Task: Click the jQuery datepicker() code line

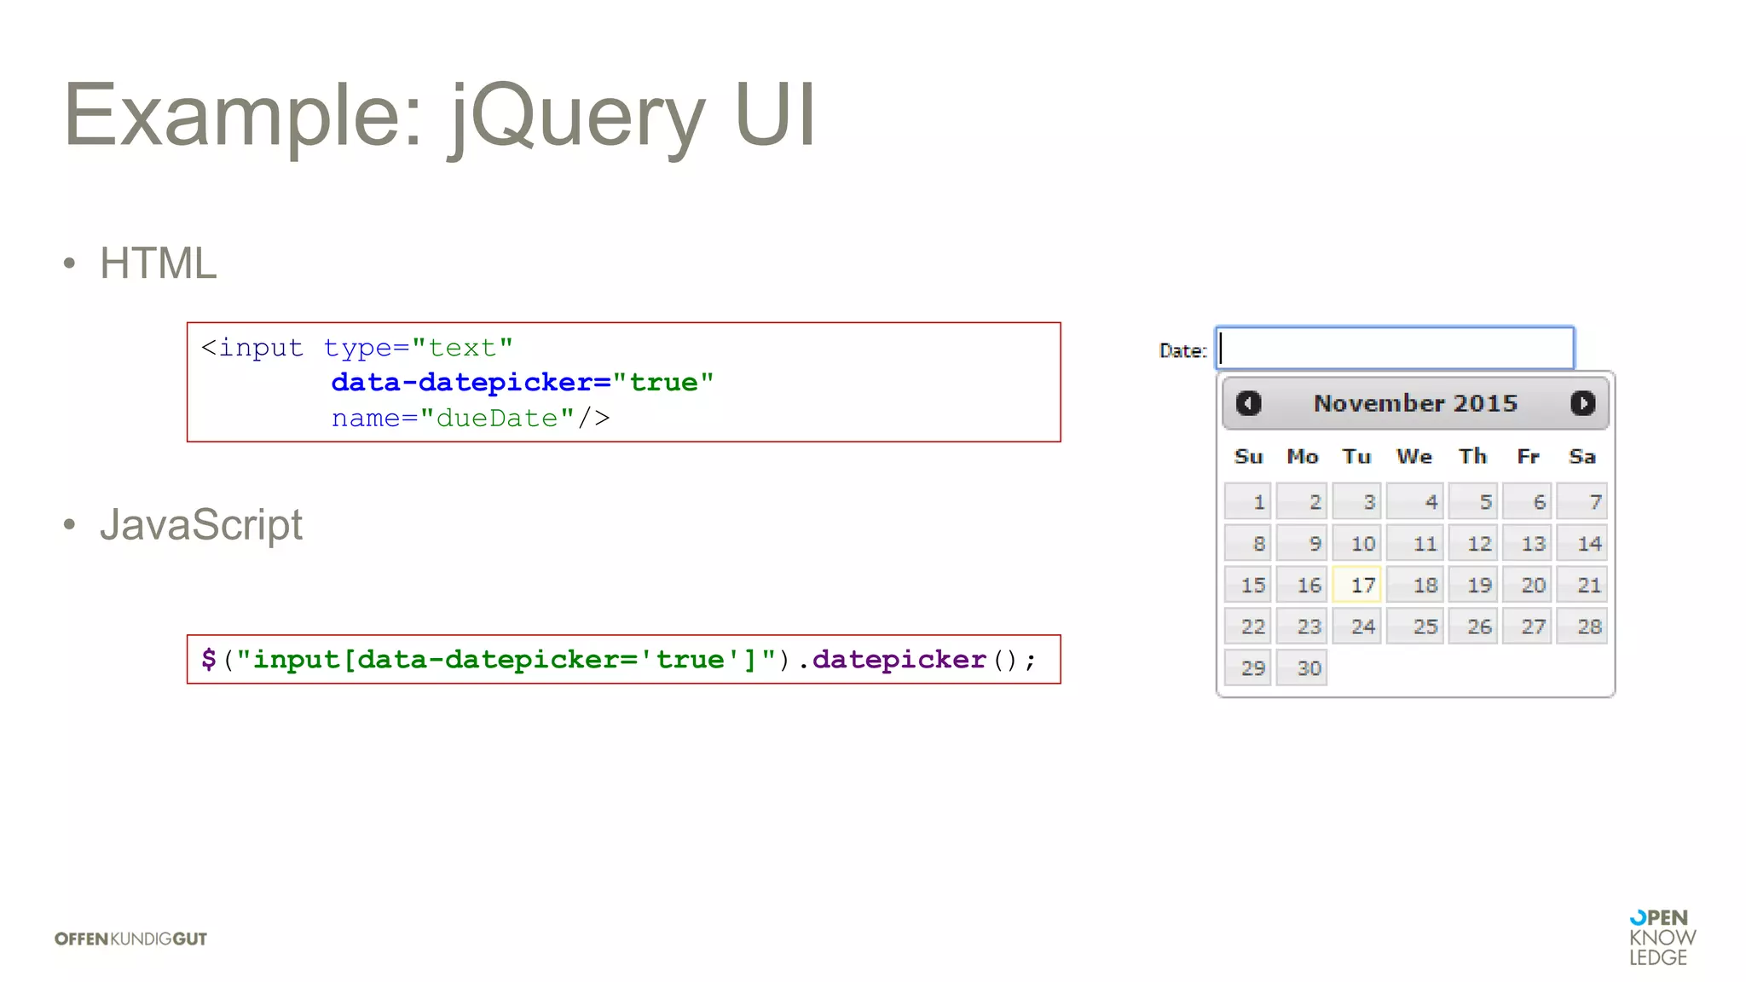Action: 619,659
